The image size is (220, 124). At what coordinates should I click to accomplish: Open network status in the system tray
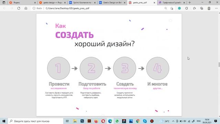click(189, 121)
